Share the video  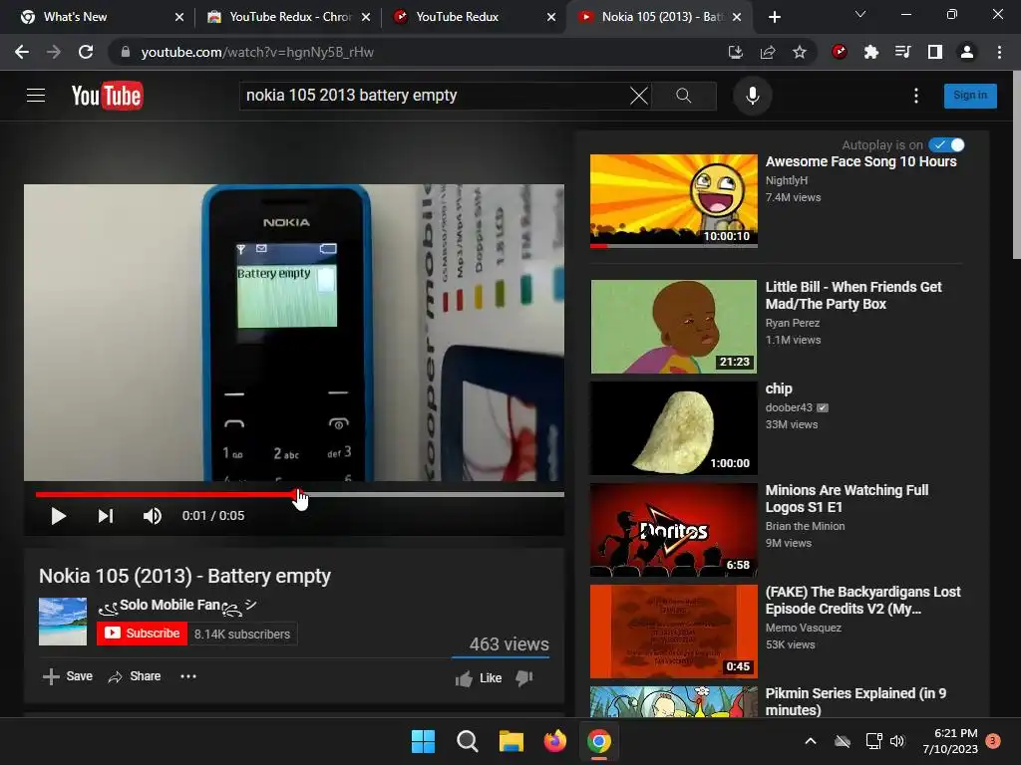135,676
